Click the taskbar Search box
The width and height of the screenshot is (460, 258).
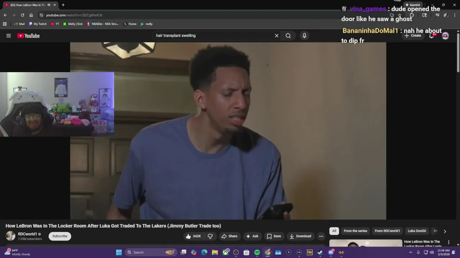(x=151, y=252)
